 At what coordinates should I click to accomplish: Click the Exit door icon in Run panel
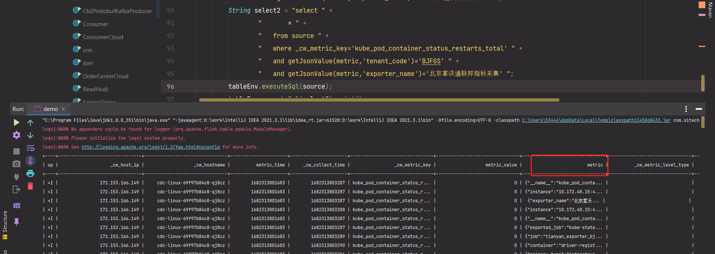16,190
